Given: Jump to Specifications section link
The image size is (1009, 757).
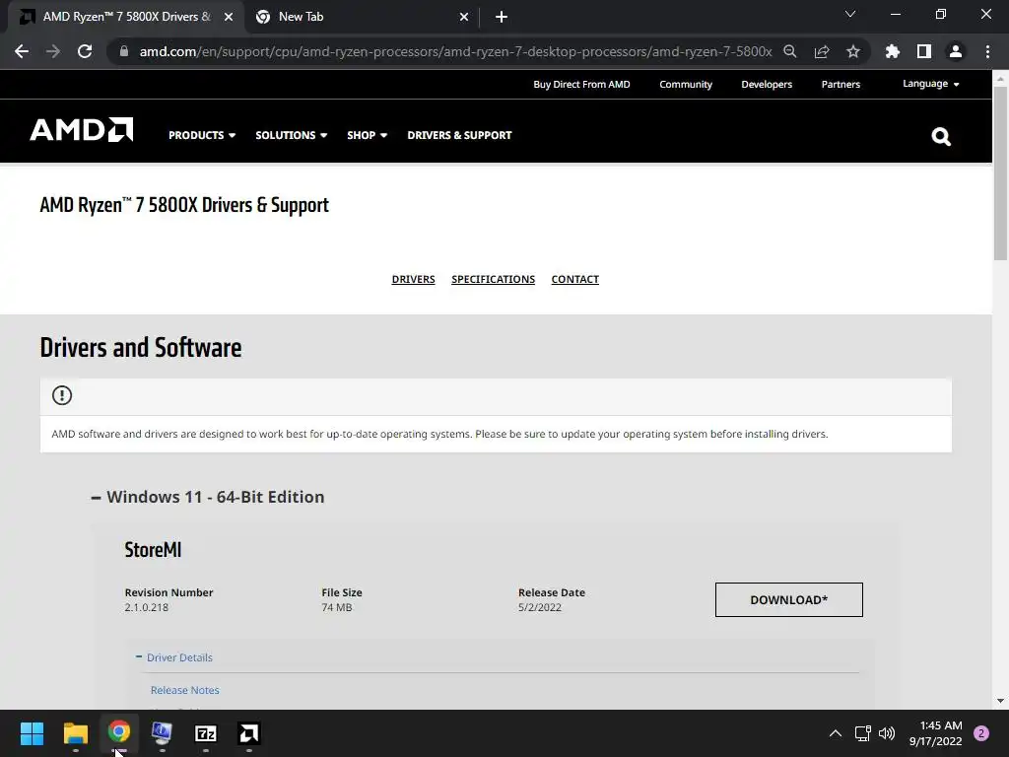Looking at the screenshot, I should pos(493,279).
